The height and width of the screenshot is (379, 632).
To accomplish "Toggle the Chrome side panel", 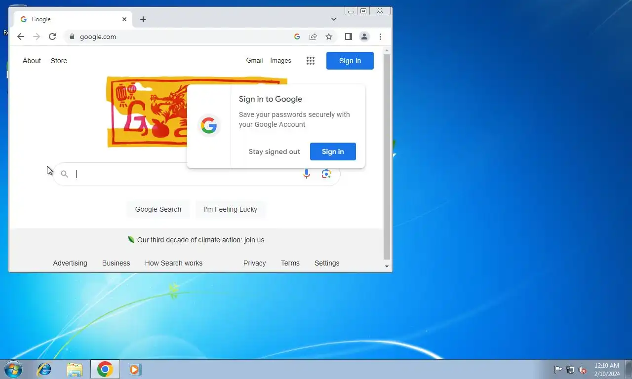I will [x=348, y=37].
